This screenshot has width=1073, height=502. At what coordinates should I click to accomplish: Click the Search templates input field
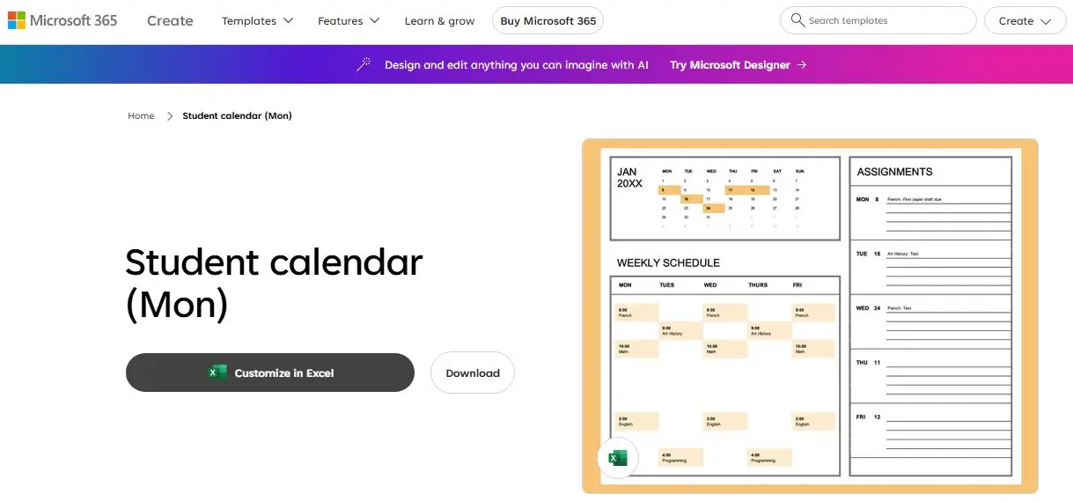point(878,20)
